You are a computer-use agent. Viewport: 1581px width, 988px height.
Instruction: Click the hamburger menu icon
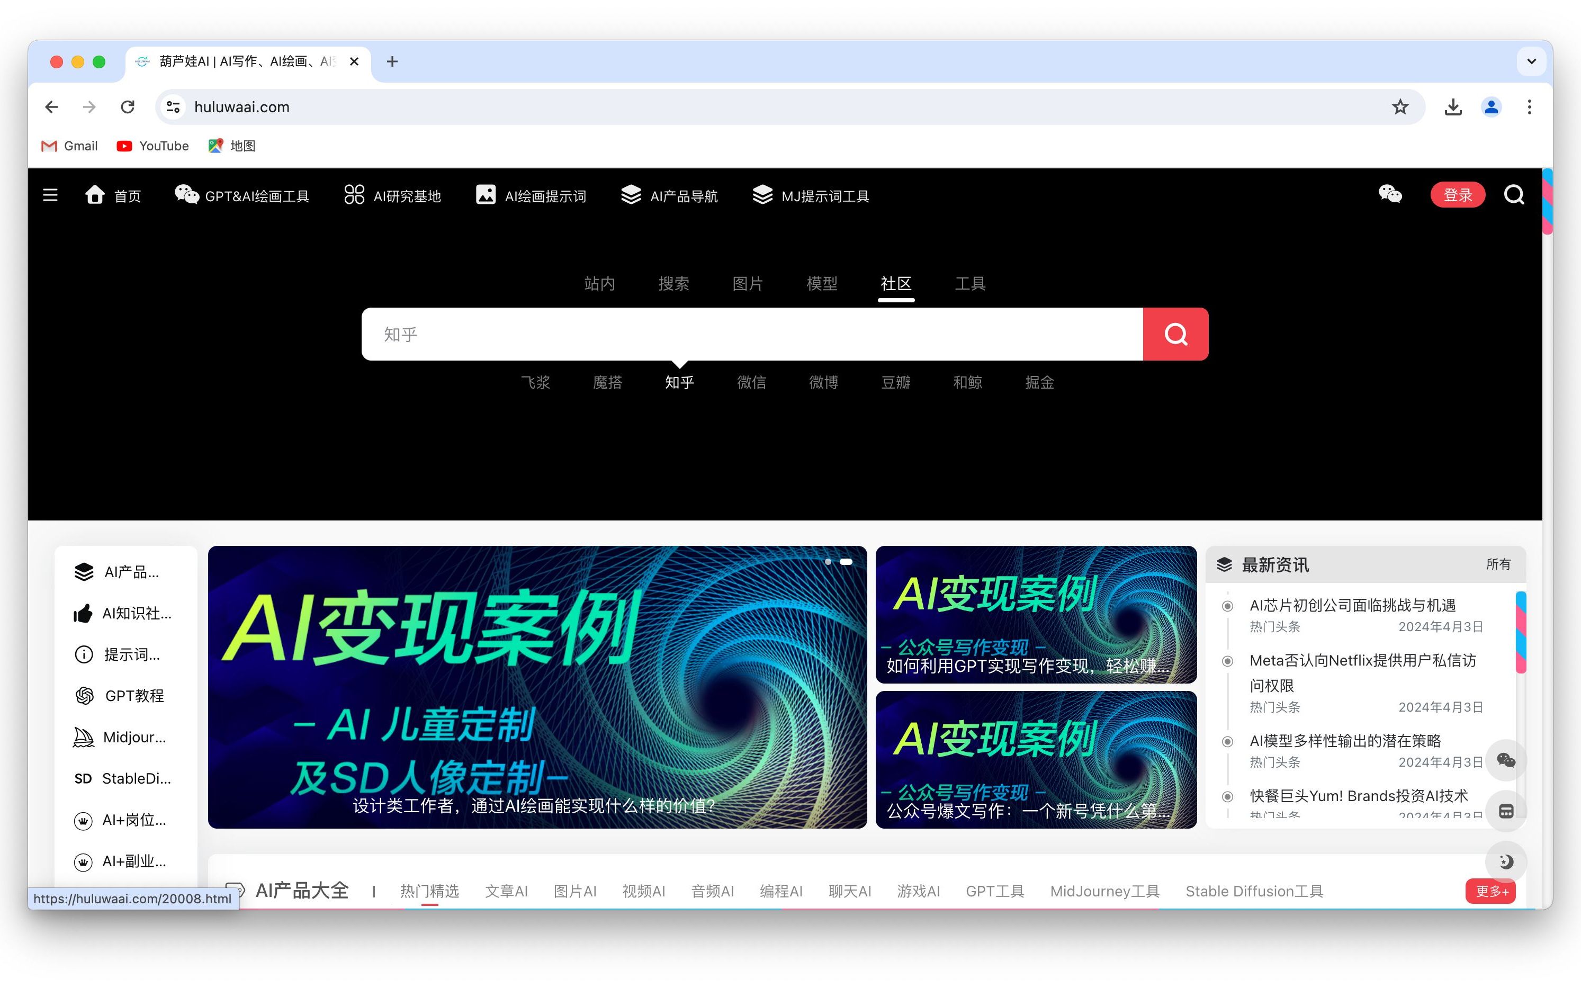click(x=51, y=195)
